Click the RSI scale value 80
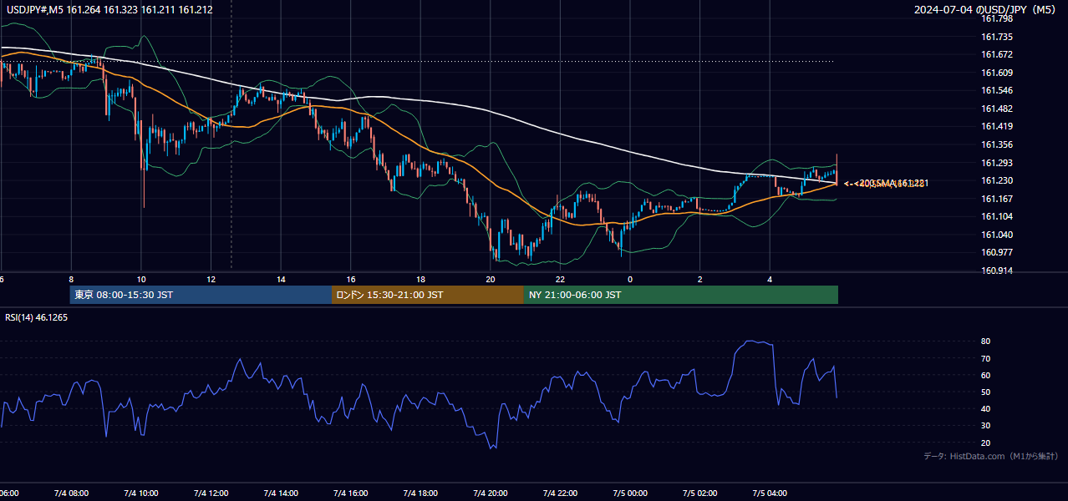 point(986,342)
